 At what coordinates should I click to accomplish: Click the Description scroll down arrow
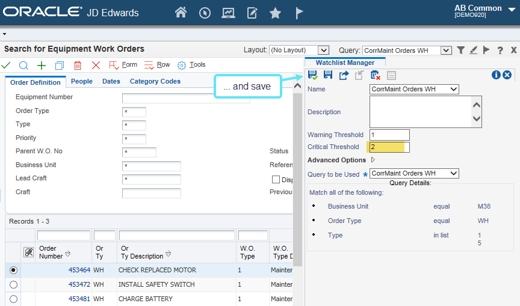477,118
